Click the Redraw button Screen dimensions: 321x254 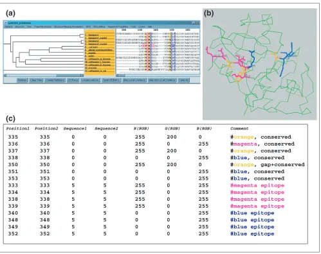23,80
